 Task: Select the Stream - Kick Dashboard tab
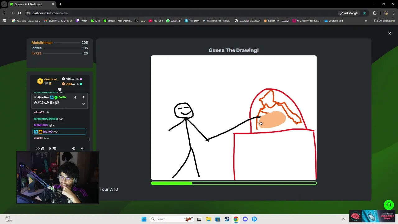[31, 4]
